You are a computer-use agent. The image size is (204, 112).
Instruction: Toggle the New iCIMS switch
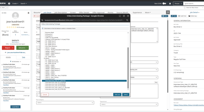(x=164, y=4)
